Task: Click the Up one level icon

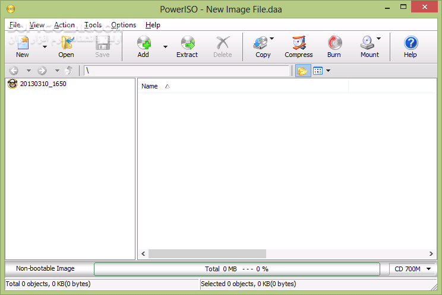Action: tap(69, 71)
